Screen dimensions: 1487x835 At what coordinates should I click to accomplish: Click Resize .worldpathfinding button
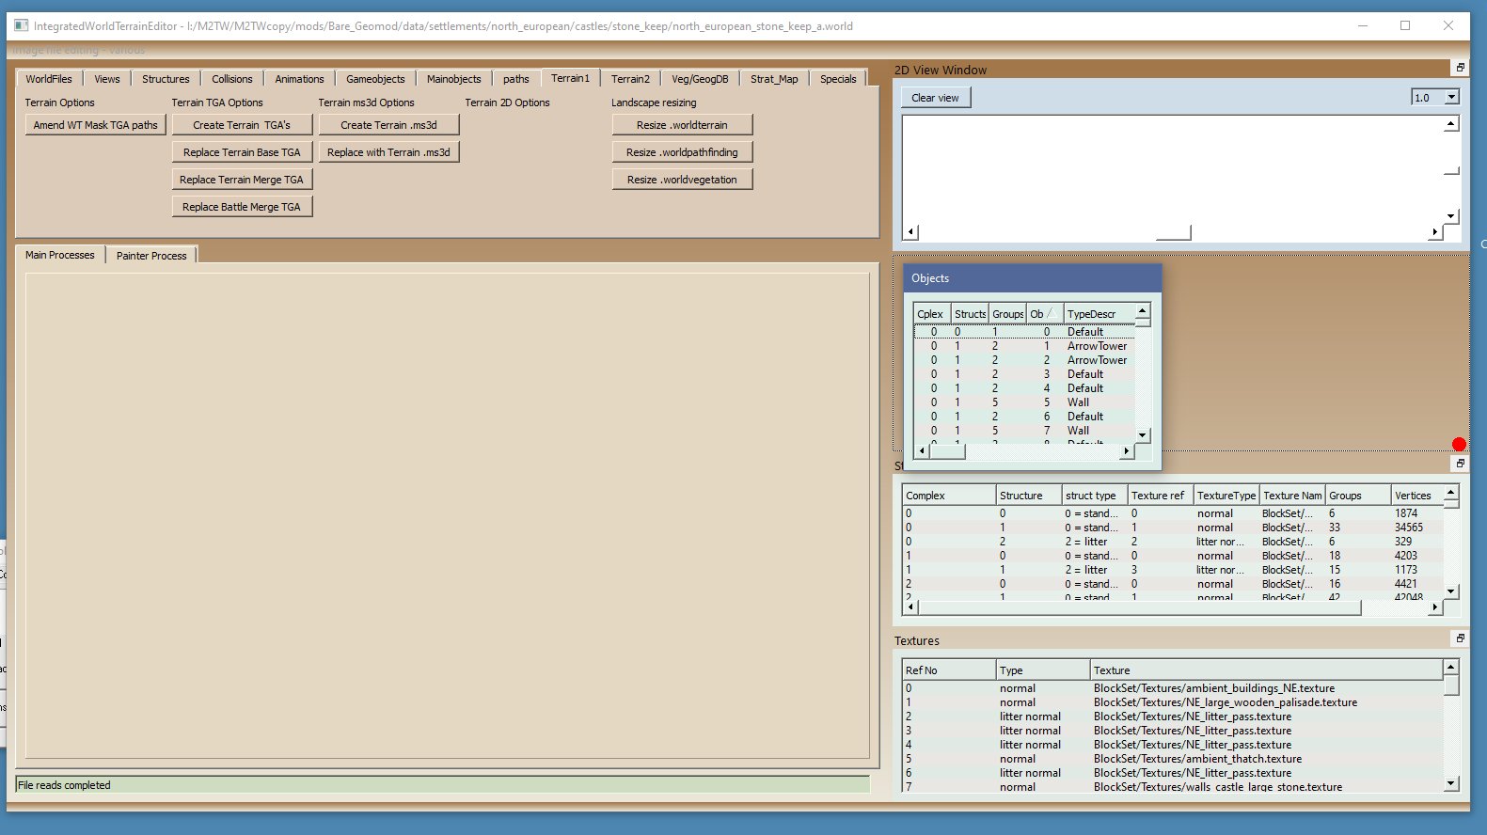pyautogui.click(x=682, y=152)
